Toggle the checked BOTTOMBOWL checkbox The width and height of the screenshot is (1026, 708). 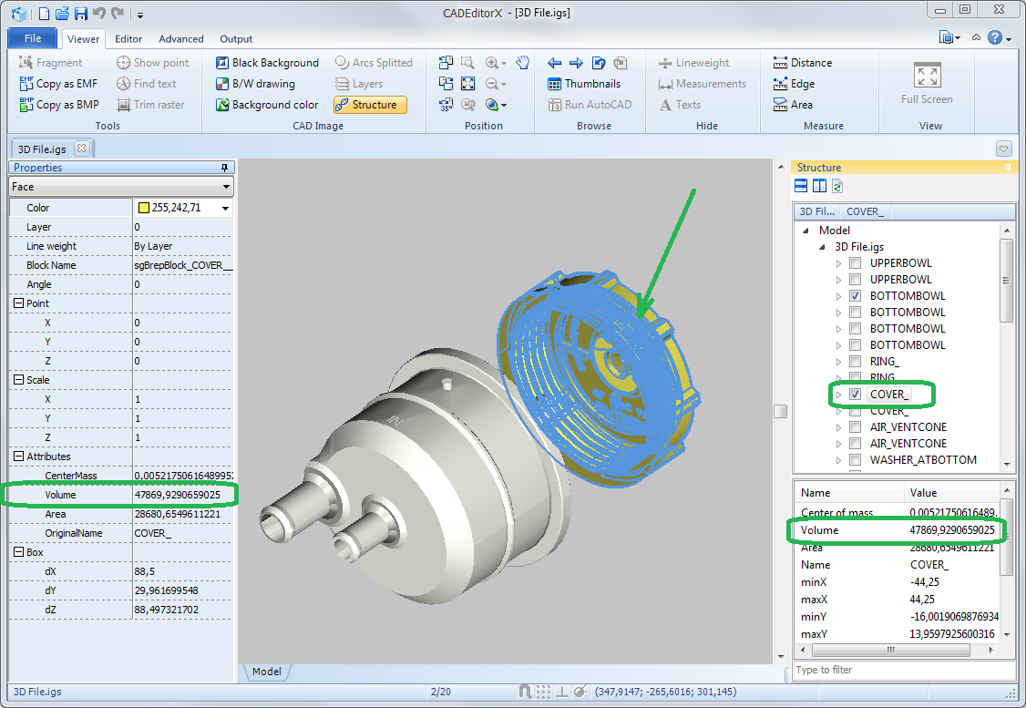(855, 296)
